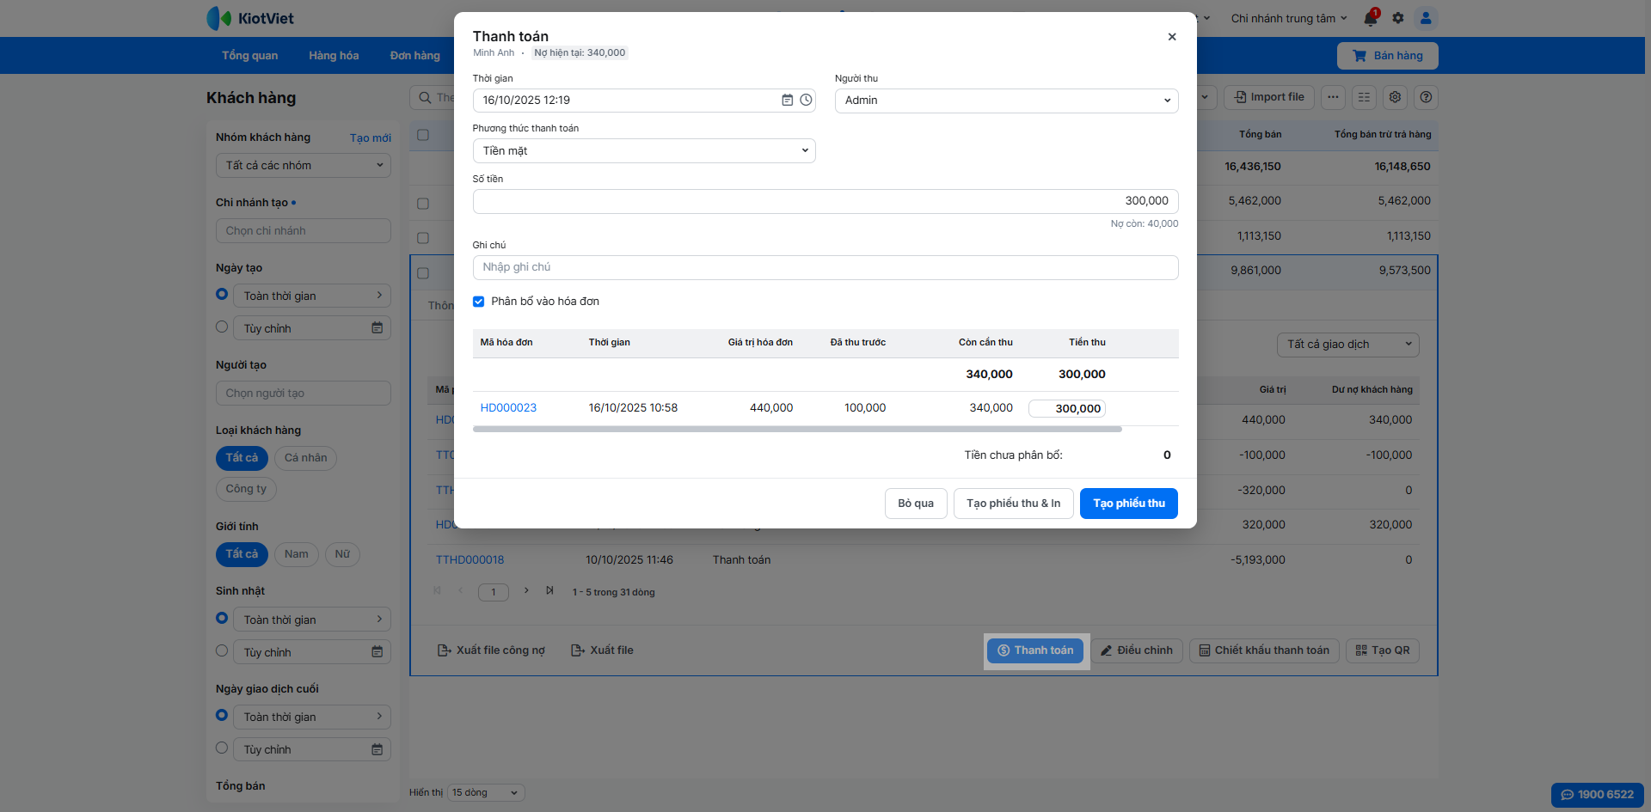The image size is (1651, 812).
Task: Open the table settings gear icon
Action: pyautogui.click(x=1395, y=97)
